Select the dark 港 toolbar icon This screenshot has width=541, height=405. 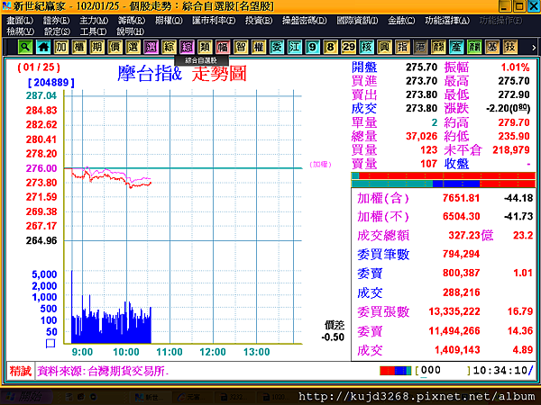pos(420,47)
